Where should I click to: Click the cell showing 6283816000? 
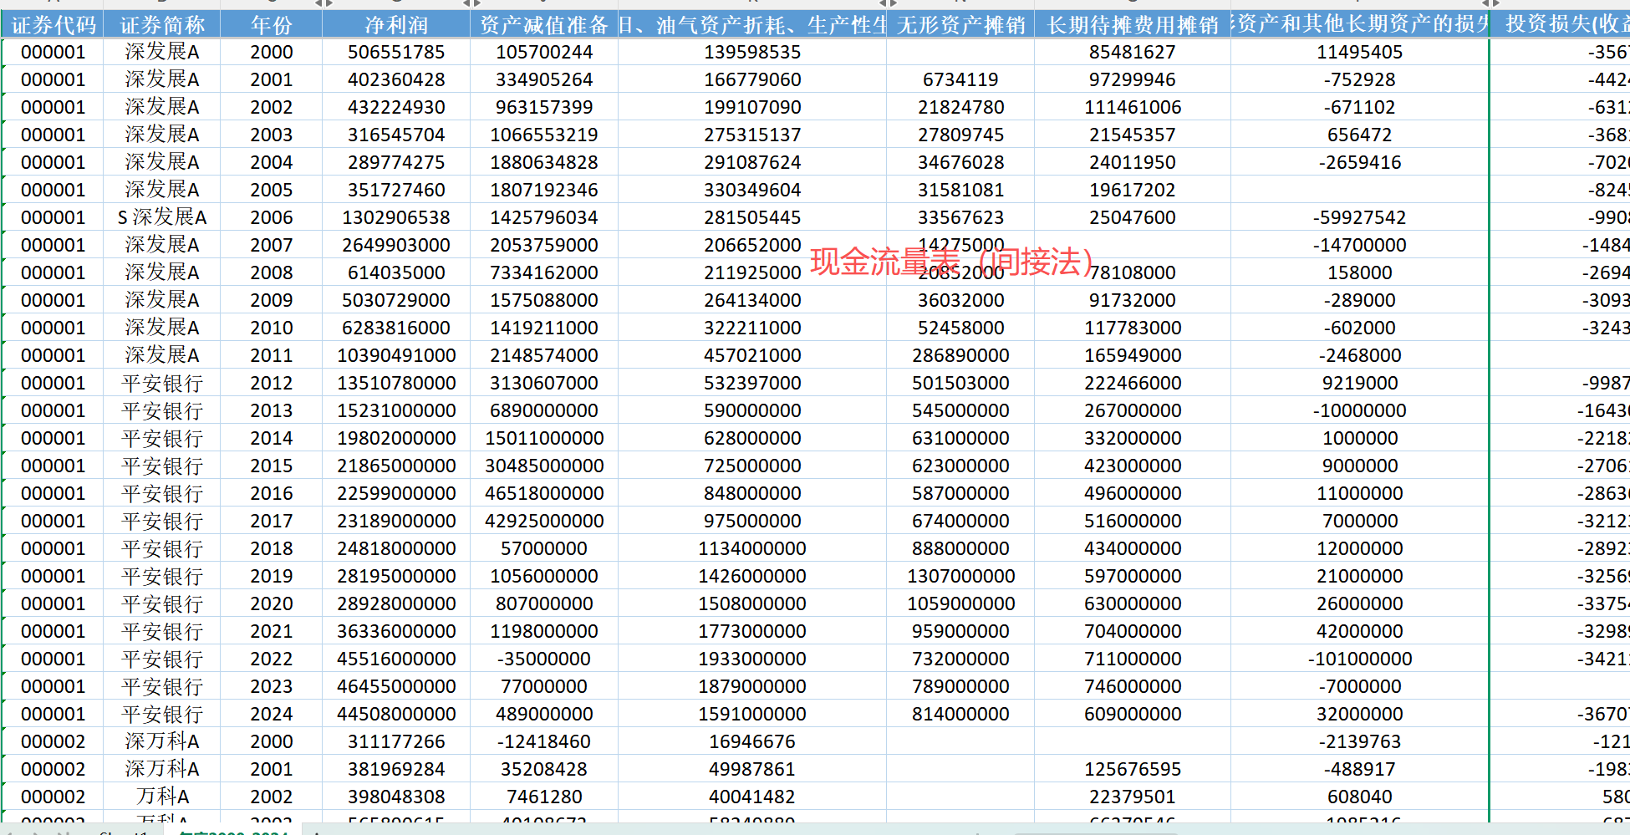click(x=396, y=328)
